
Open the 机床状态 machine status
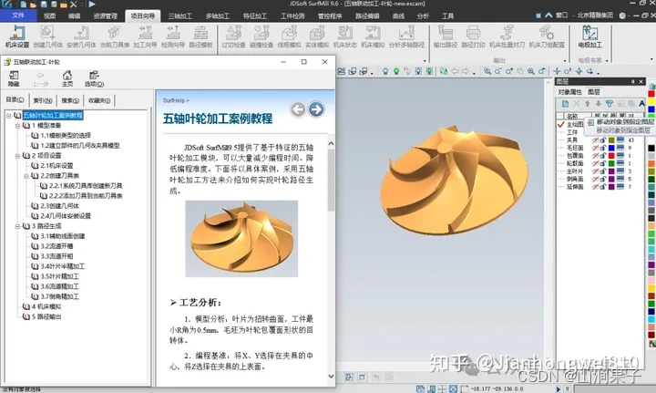tap(344, 36)
